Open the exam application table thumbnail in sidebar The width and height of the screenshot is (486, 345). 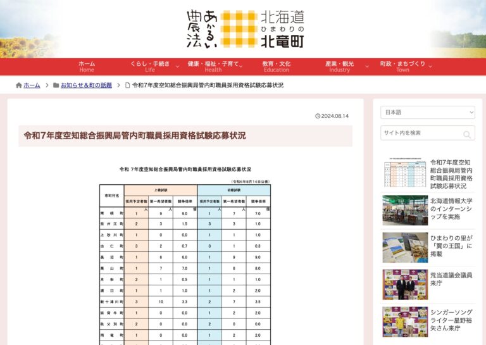pos(404,174)
